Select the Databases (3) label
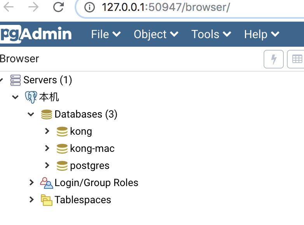Screen dimensions: 304x225 [86, 114]
